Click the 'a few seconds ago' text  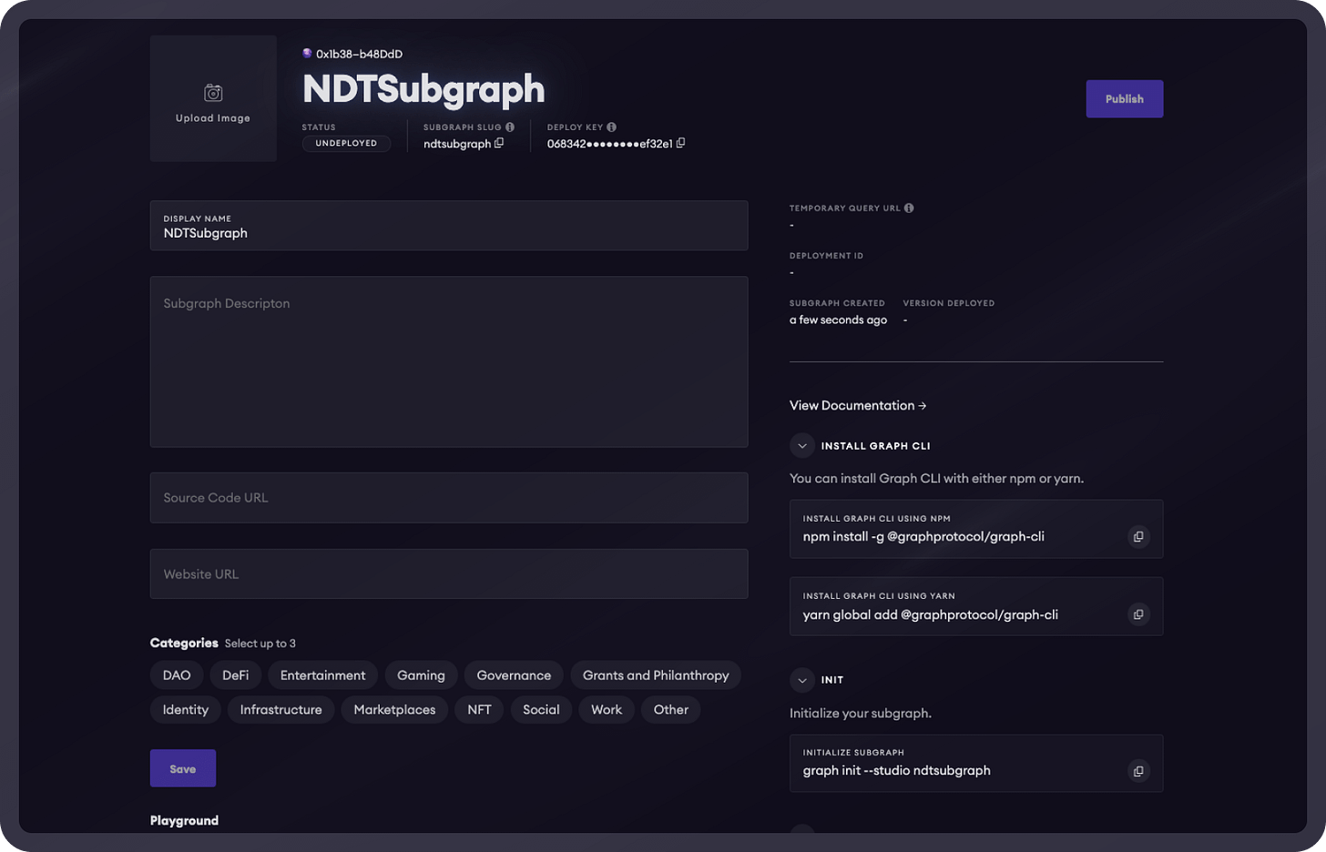pyautogui.click(x=838, y=320)
